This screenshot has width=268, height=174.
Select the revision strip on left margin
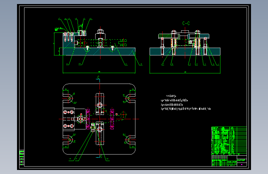coord(22,158)
